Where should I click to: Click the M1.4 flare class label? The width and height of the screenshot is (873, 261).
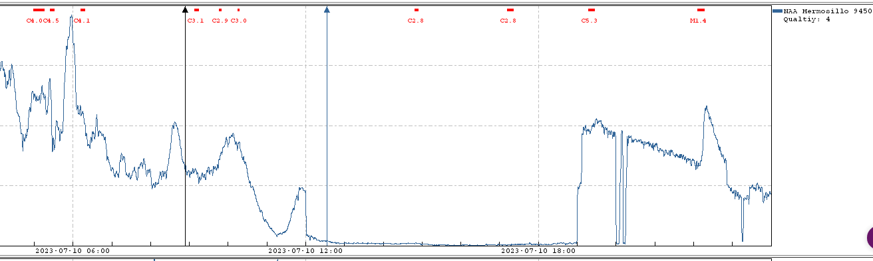click(698, 21)
